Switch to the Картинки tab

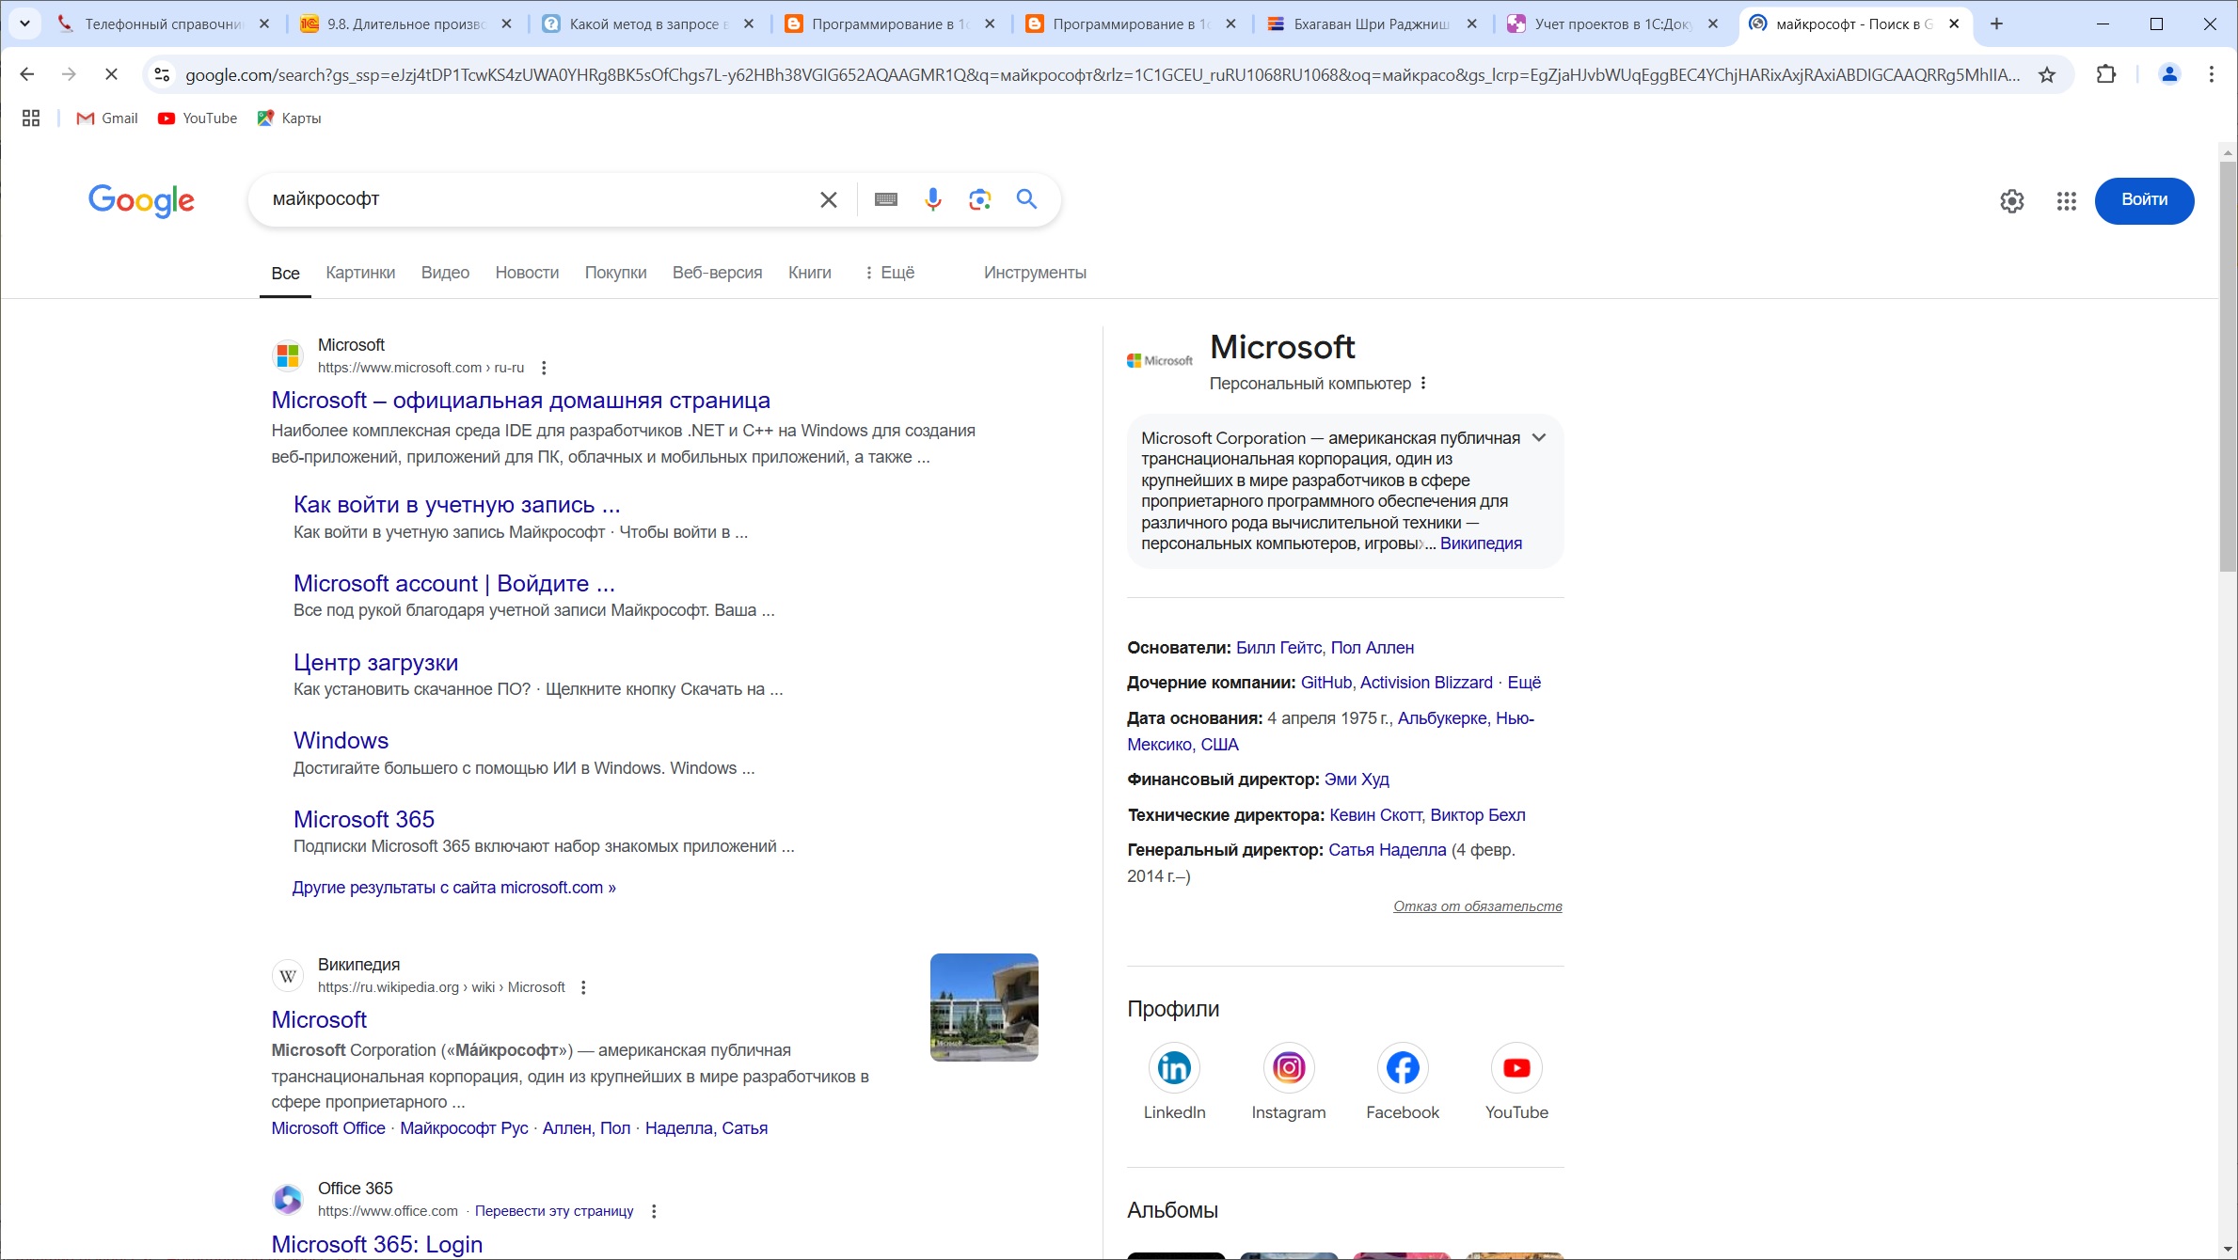(x=360, y=273)
